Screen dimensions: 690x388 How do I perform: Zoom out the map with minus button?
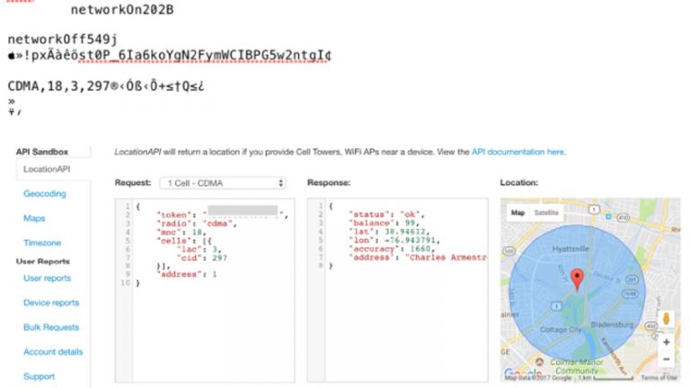[666, 359]
